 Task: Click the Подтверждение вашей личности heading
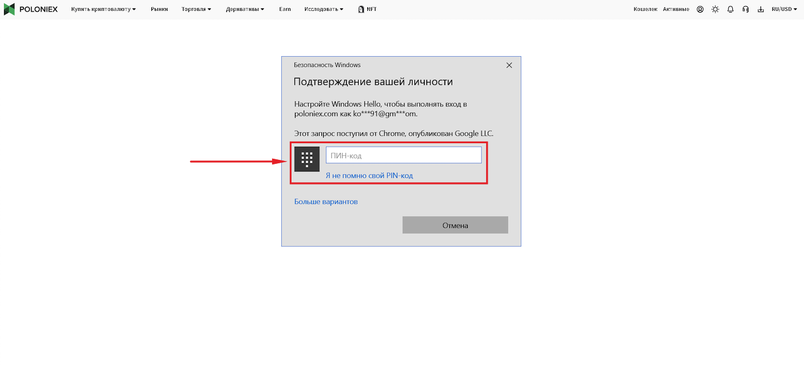tap(373, 82)
